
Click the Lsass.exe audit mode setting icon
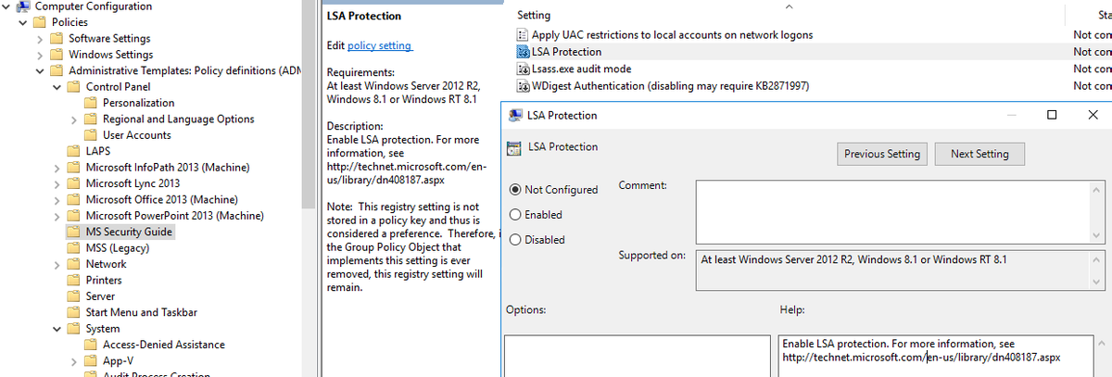[x=523, y=69]
